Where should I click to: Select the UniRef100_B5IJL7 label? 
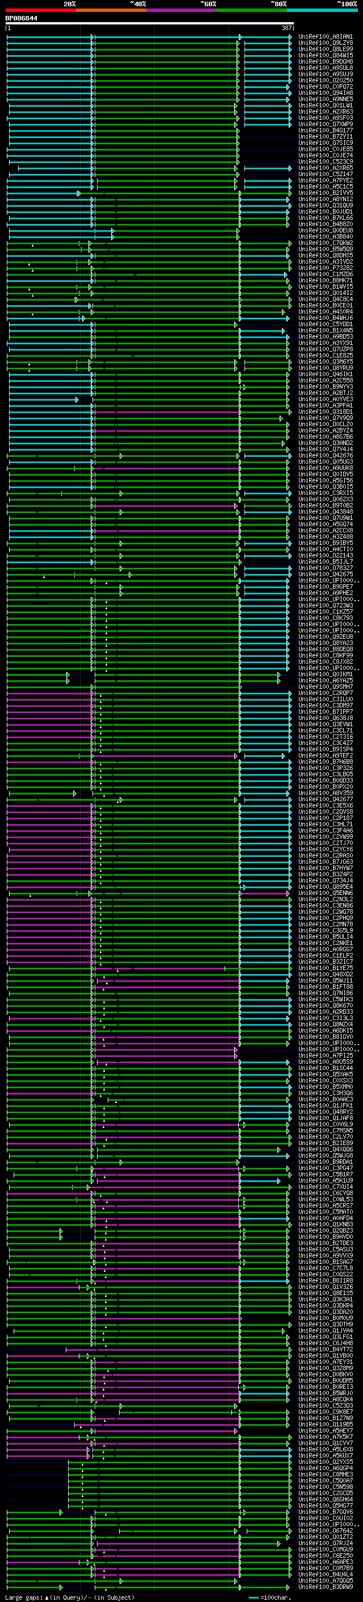tap(326, 561)
